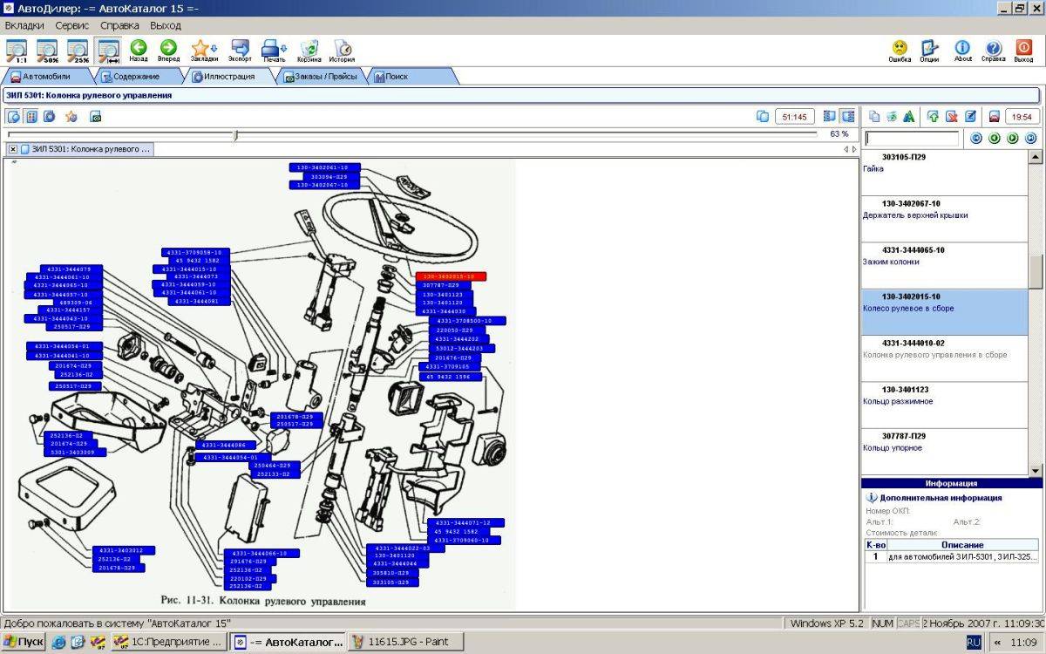Click the green refresh icon in parts toolbar
The width and height of the screenshot is (1046, 654).
click(x=892, y=116)
